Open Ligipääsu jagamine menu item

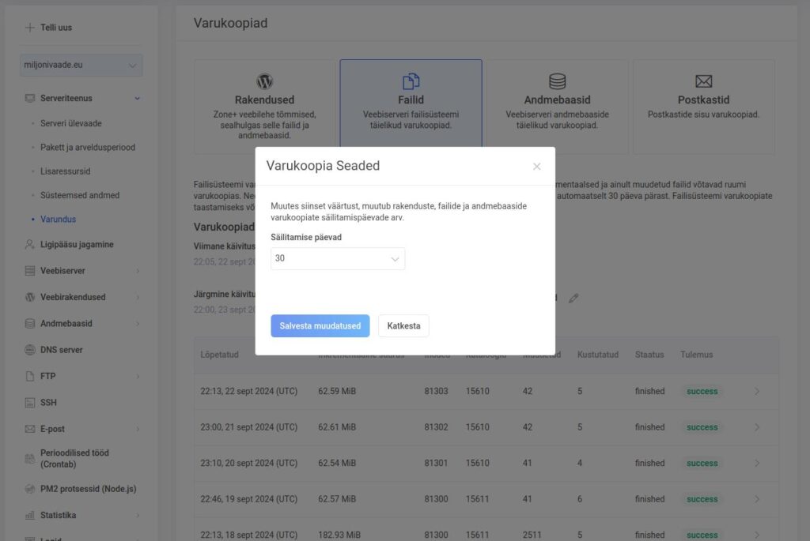point(77,245)
